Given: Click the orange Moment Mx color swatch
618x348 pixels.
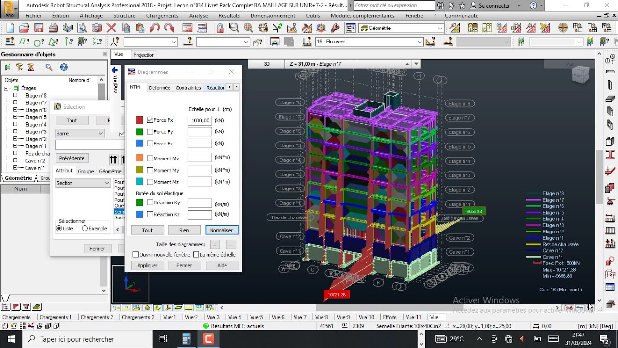Looking at the screenshot, I should 140,158.
